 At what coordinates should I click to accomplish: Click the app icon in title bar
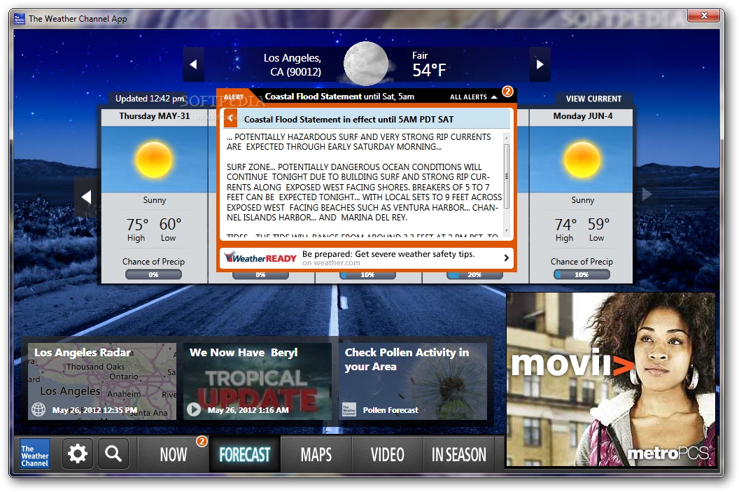20,19
